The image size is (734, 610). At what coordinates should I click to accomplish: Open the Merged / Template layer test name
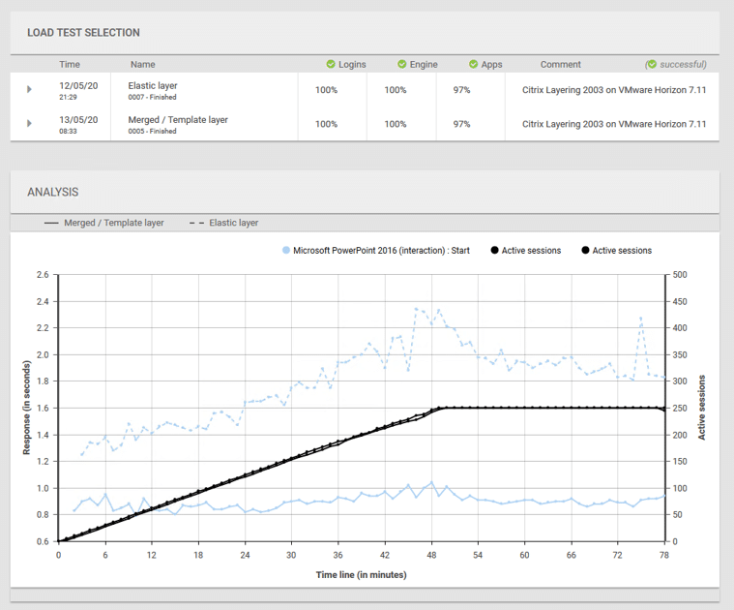pyautogui.click(x=178, y=119)
